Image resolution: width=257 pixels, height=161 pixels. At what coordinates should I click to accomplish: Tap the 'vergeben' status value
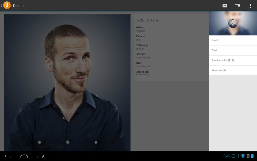coord(140,31)
